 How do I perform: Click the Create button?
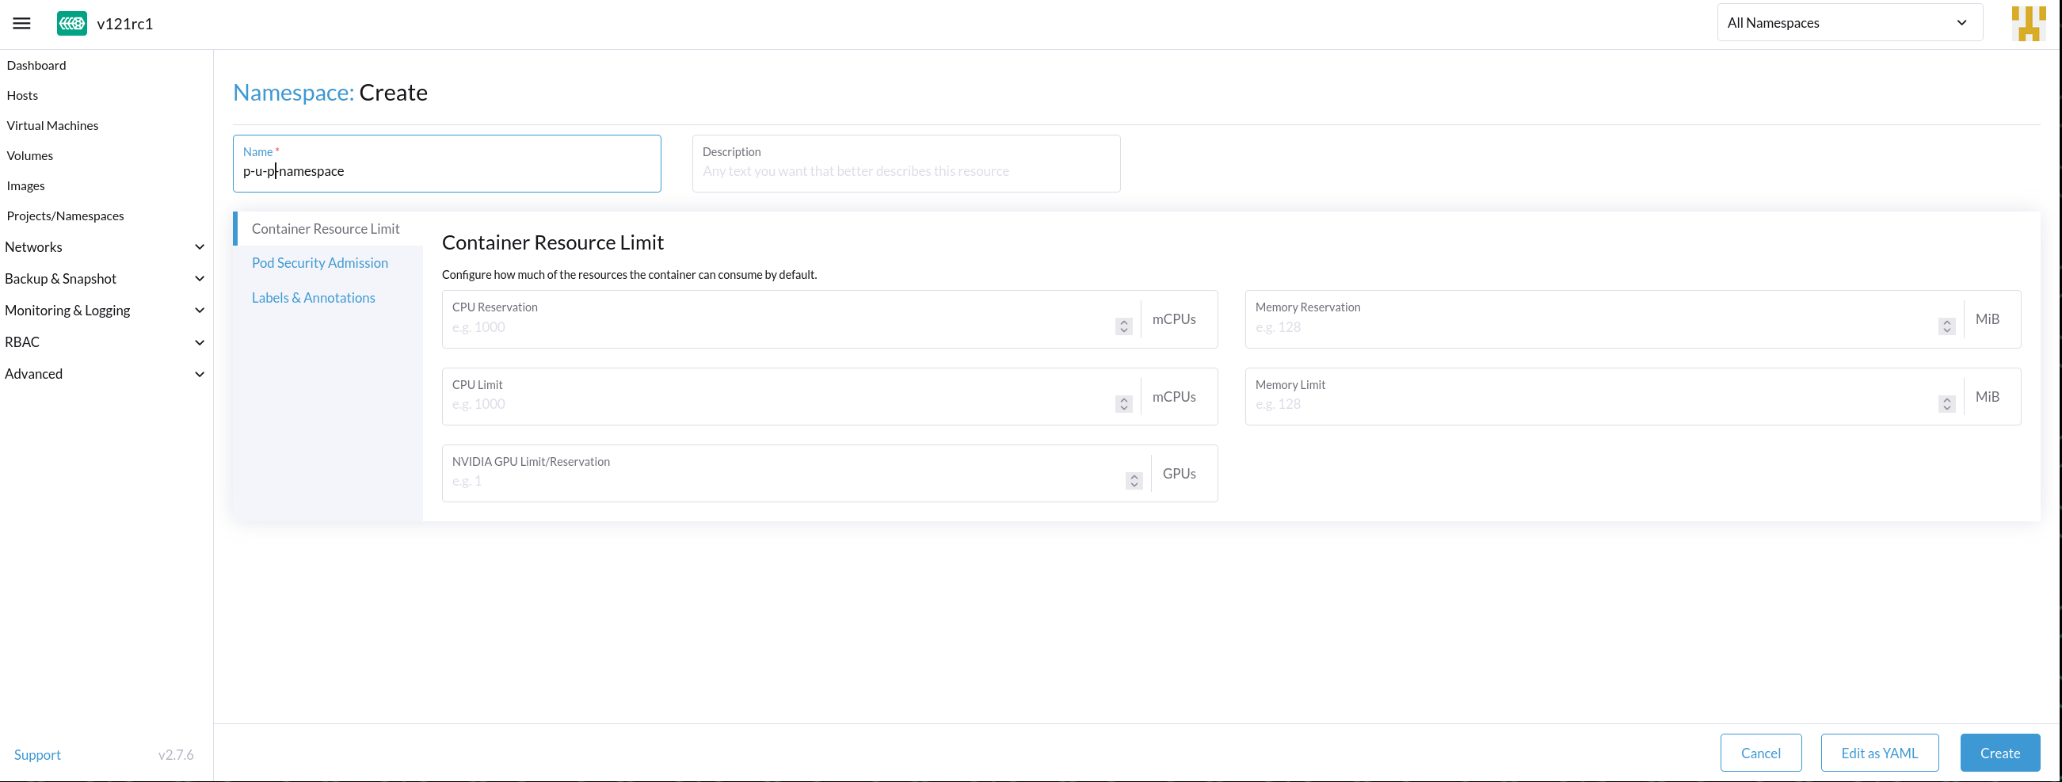point(1999,753)
